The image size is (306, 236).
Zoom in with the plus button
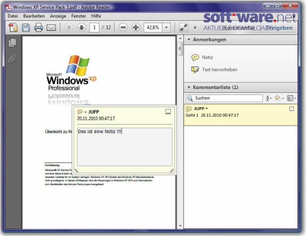[x=136, y=27]
